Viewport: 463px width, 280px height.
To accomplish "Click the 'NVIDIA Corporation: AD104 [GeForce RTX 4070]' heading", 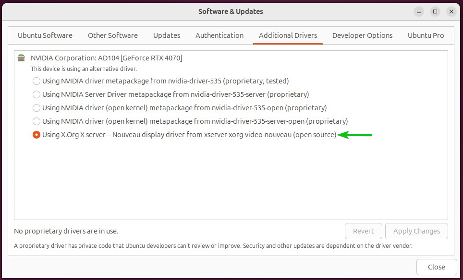I will (106, 58).
